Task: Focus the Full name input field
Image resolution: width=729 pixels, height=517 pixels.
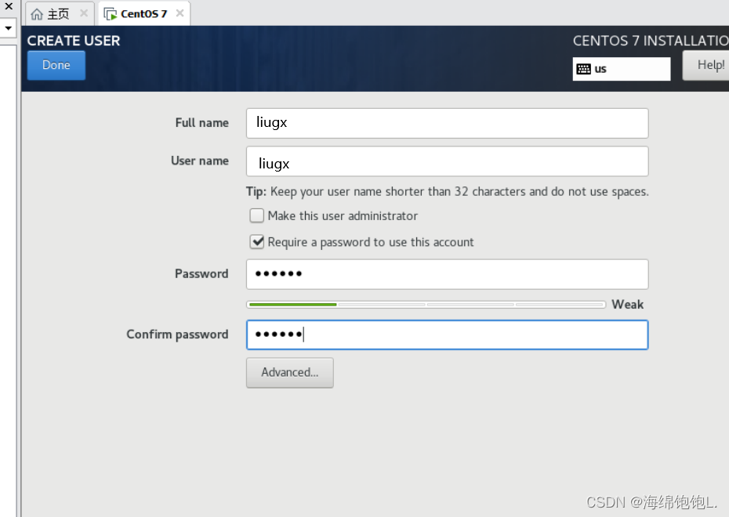Action: coord(448,123)
